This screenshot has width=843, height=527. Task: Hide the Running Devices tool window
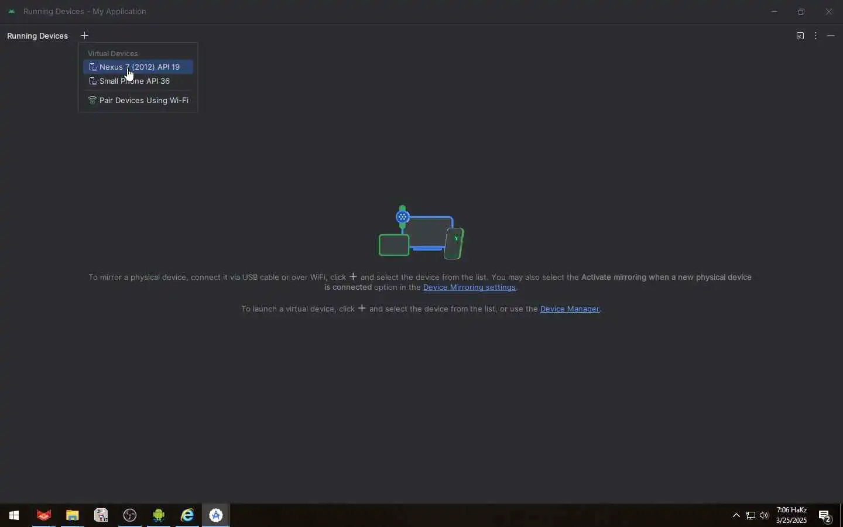pos(831,36)
